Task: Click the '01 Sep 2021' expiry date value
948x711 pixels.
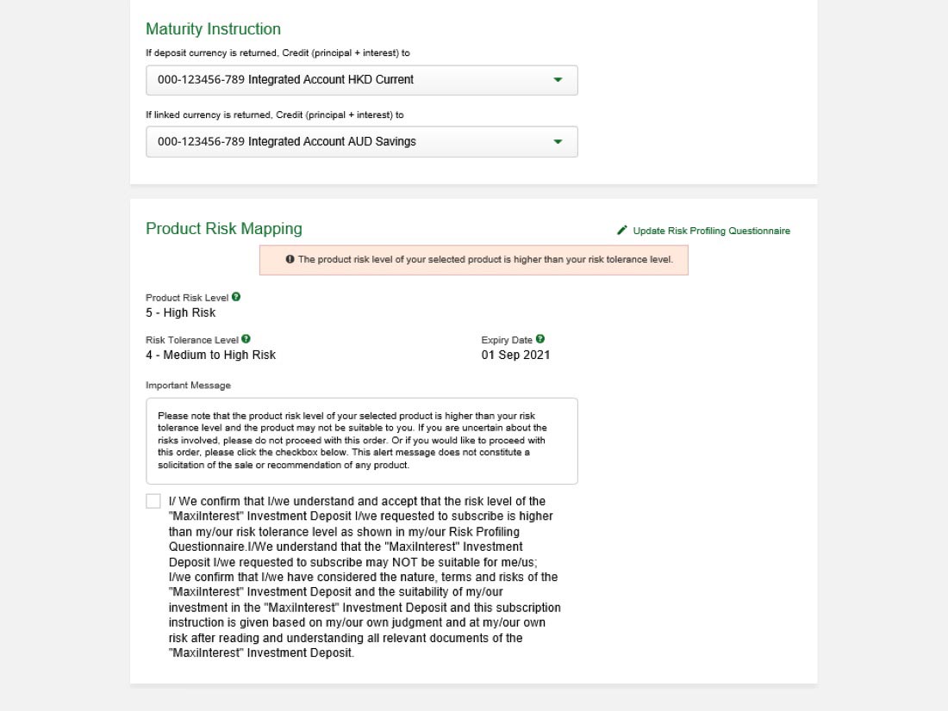Action: (515, 355)
